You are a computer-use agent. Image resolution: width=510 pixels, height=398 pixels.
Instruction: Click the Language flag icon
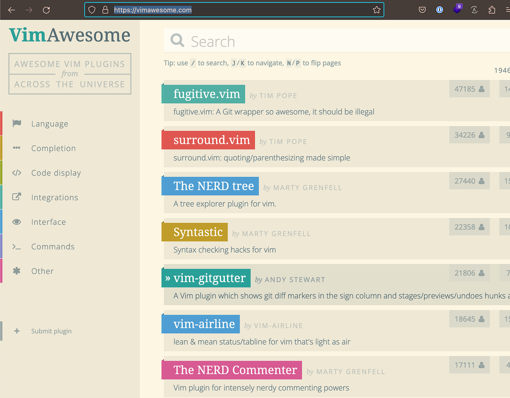(17, 123)
